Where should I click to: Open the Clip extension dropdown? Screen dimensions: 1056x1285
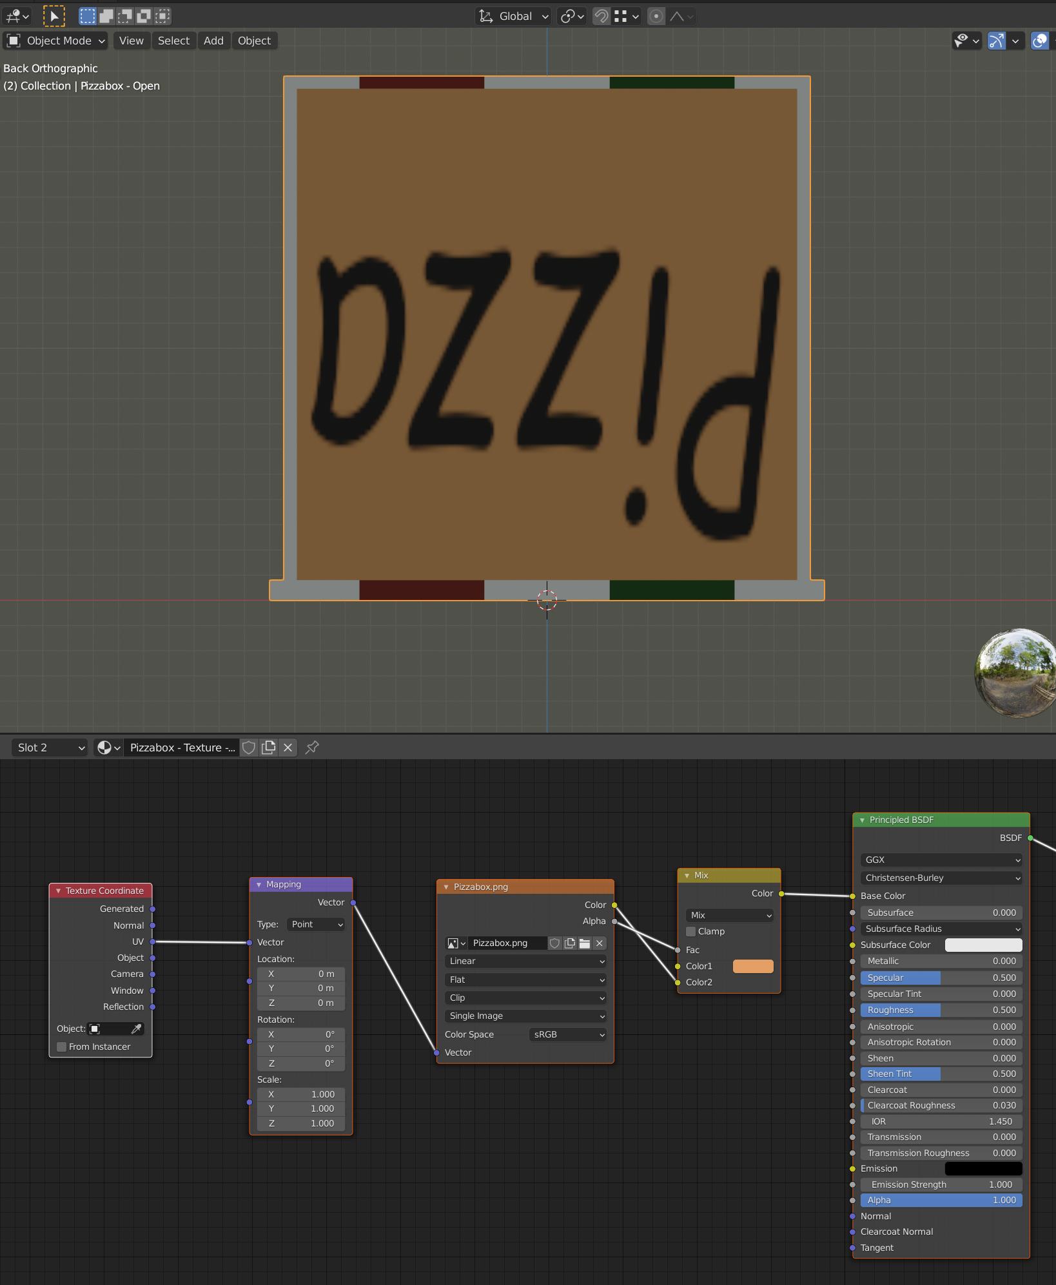click(525, 998)
